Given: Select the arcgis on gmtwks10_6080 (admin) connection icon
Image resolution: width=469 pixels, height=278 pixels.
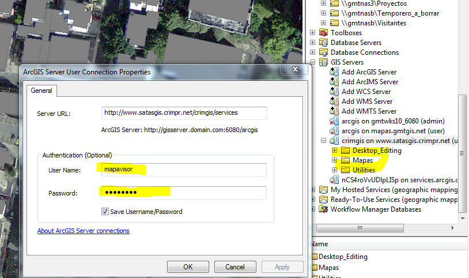Looking at the screenshot, I should [x=334, y=121].
